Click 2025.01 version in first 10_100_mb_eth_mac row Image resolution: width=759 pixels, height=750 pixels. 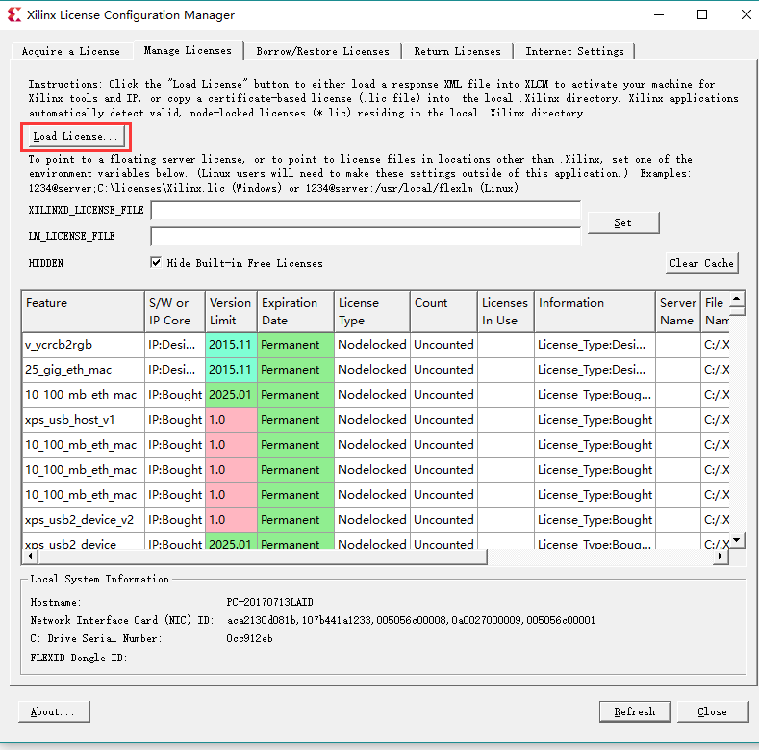tap(231, 395)
